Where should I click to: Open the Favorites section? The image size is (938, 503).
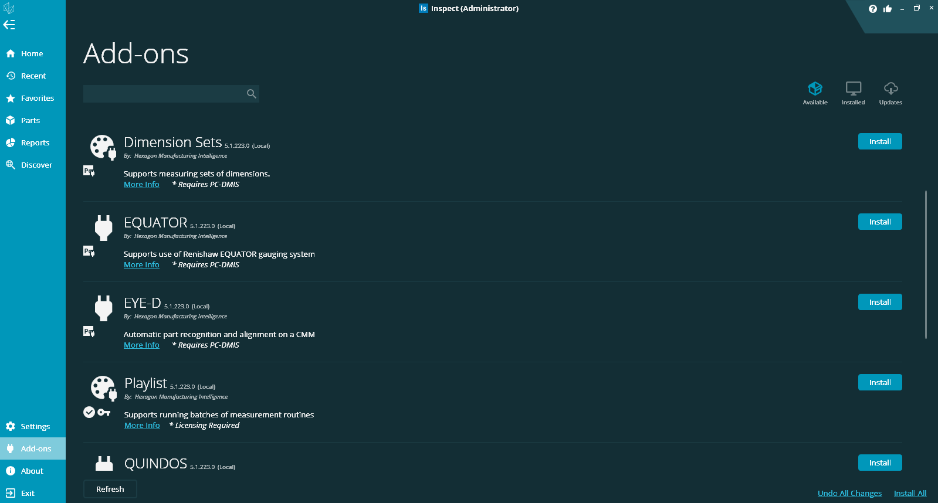(37, 98)
